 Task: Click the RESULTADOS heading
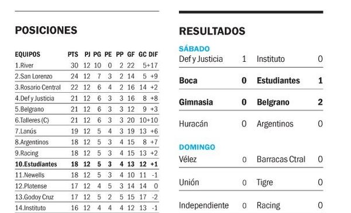point(212,31)
